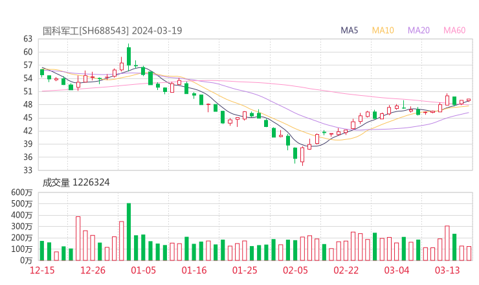Screen dimensions: 479x285
Task: Click the lowest red candlestick bottoming near 34
Action: [302, 155]
